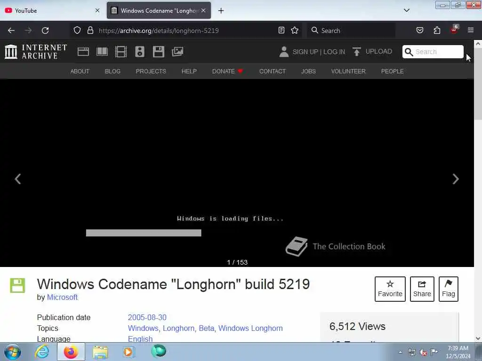The image size is (482, 361).
Task: Open the extensions puzzle icon
Action: [x=437, y=30]
